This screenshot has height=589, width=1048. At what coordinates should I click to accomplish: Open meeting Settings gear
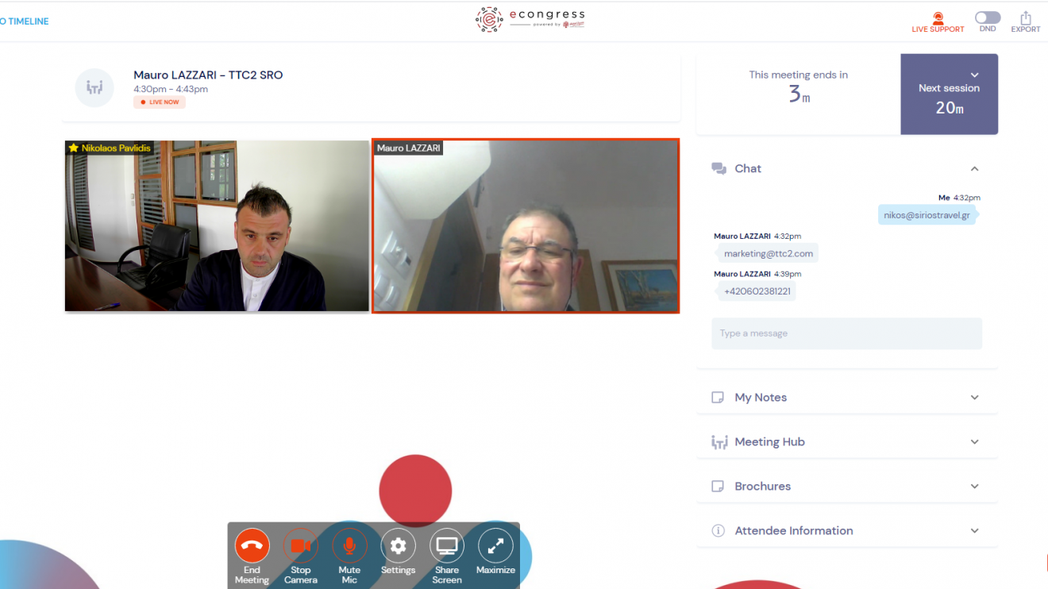(398, 546)
